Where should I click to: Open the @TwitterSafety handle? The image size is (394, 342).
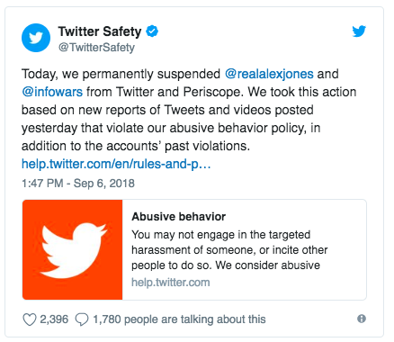click(96, 48)
